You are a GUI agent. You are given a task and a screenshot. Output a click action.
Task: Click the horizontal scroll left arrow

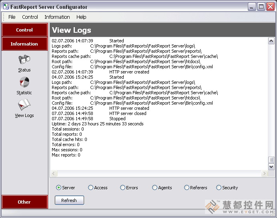(54, 173)
